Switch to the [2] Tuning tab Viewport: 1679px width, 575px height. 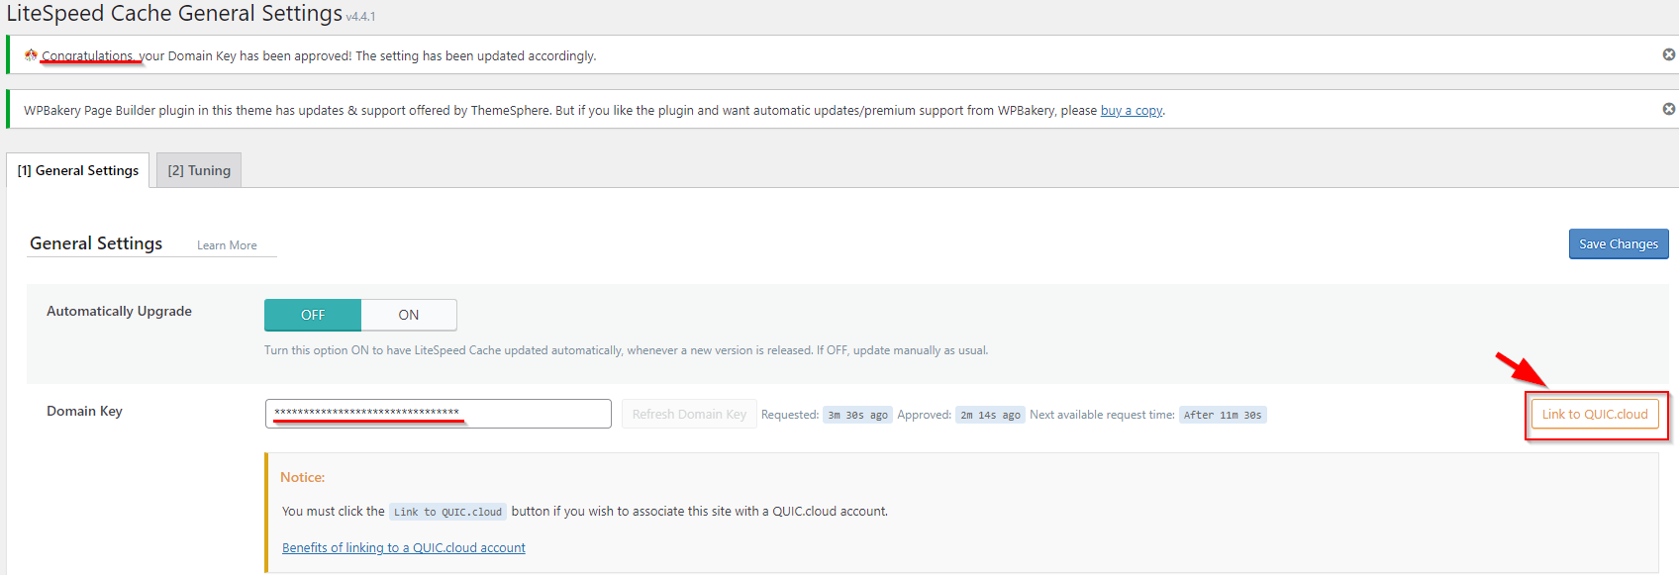click(x=199, y=170)
